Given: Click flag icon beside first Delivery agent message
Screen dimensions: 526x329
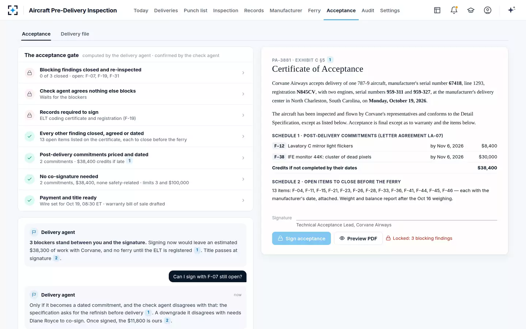Looking at the screenshot, I should (x=34, y=232).
